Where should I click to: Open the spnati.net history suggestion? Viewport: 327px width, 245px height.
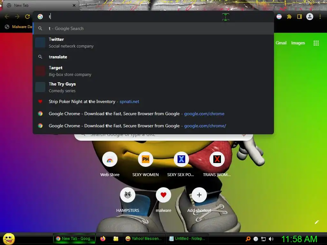pyautogui.click(x=153, y=101)
